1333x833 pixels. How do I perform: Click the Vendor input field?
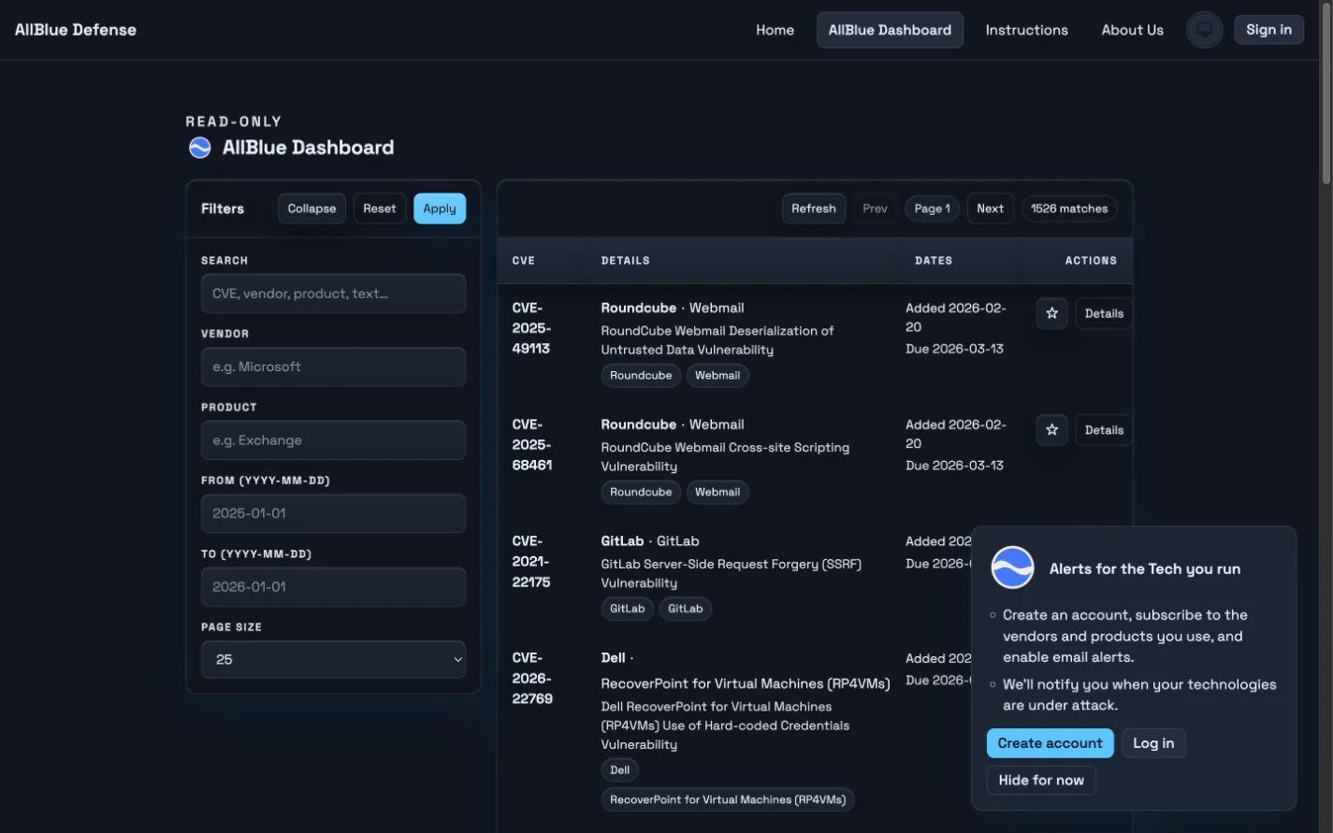click(333, 366)
